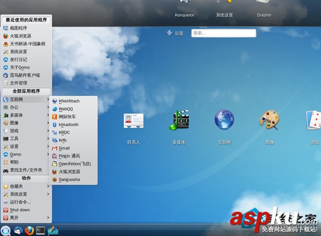The image size is (321, 236).
Task: Open Thunderbird mail icon in taskbar
Action: tap(18, 231)
